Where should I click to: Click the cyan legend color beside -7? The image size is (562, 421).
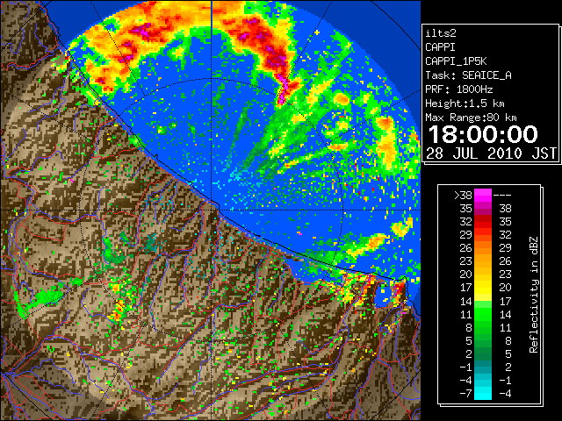tap(483, 394)
